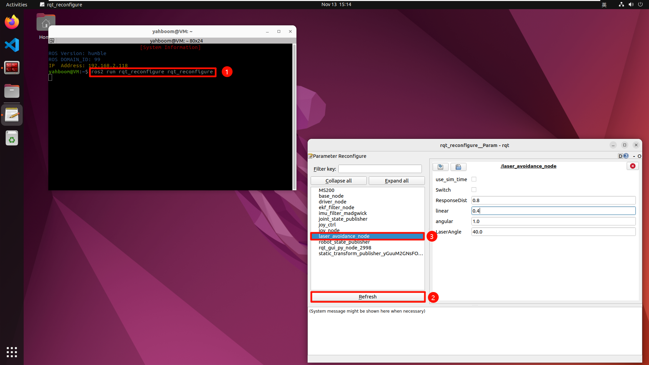649x365 pixels.
Task: Select driver_node in the node list
Action: [367, 202]
